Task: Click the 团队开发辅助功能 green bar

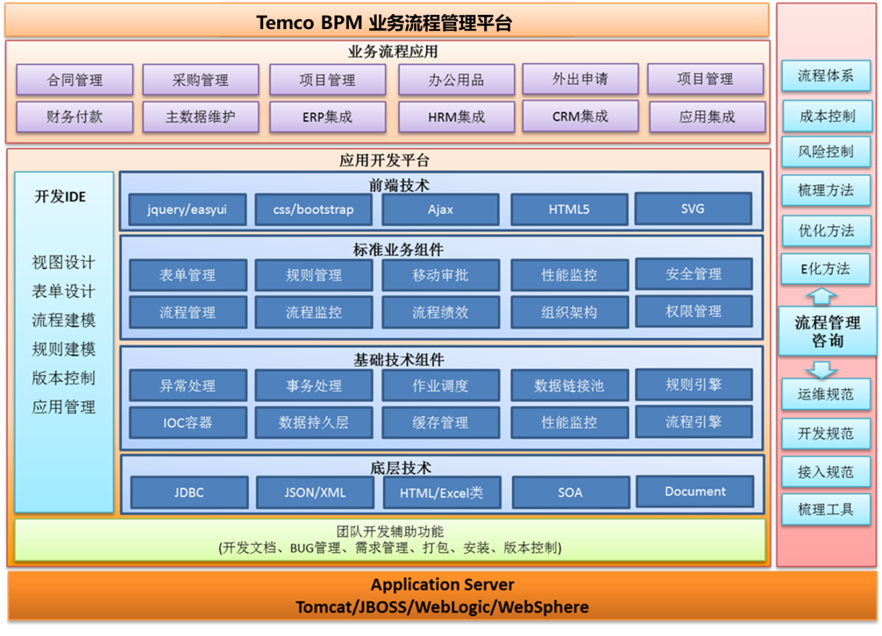Action: pos(390,540)
